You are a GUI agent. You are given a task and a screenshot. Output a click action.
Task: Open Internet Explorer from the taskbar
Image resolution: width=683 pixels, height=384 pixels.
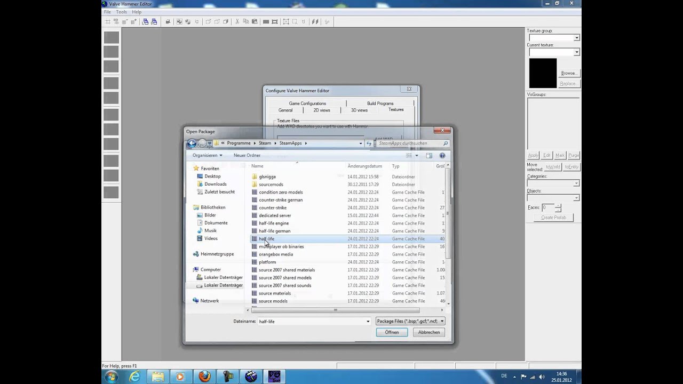click(135, 377)
